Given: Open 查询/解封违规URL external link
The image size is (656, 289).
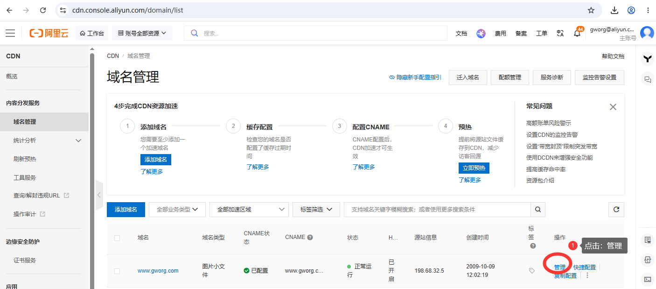Looking at the screenshot, I should (41, 196).
